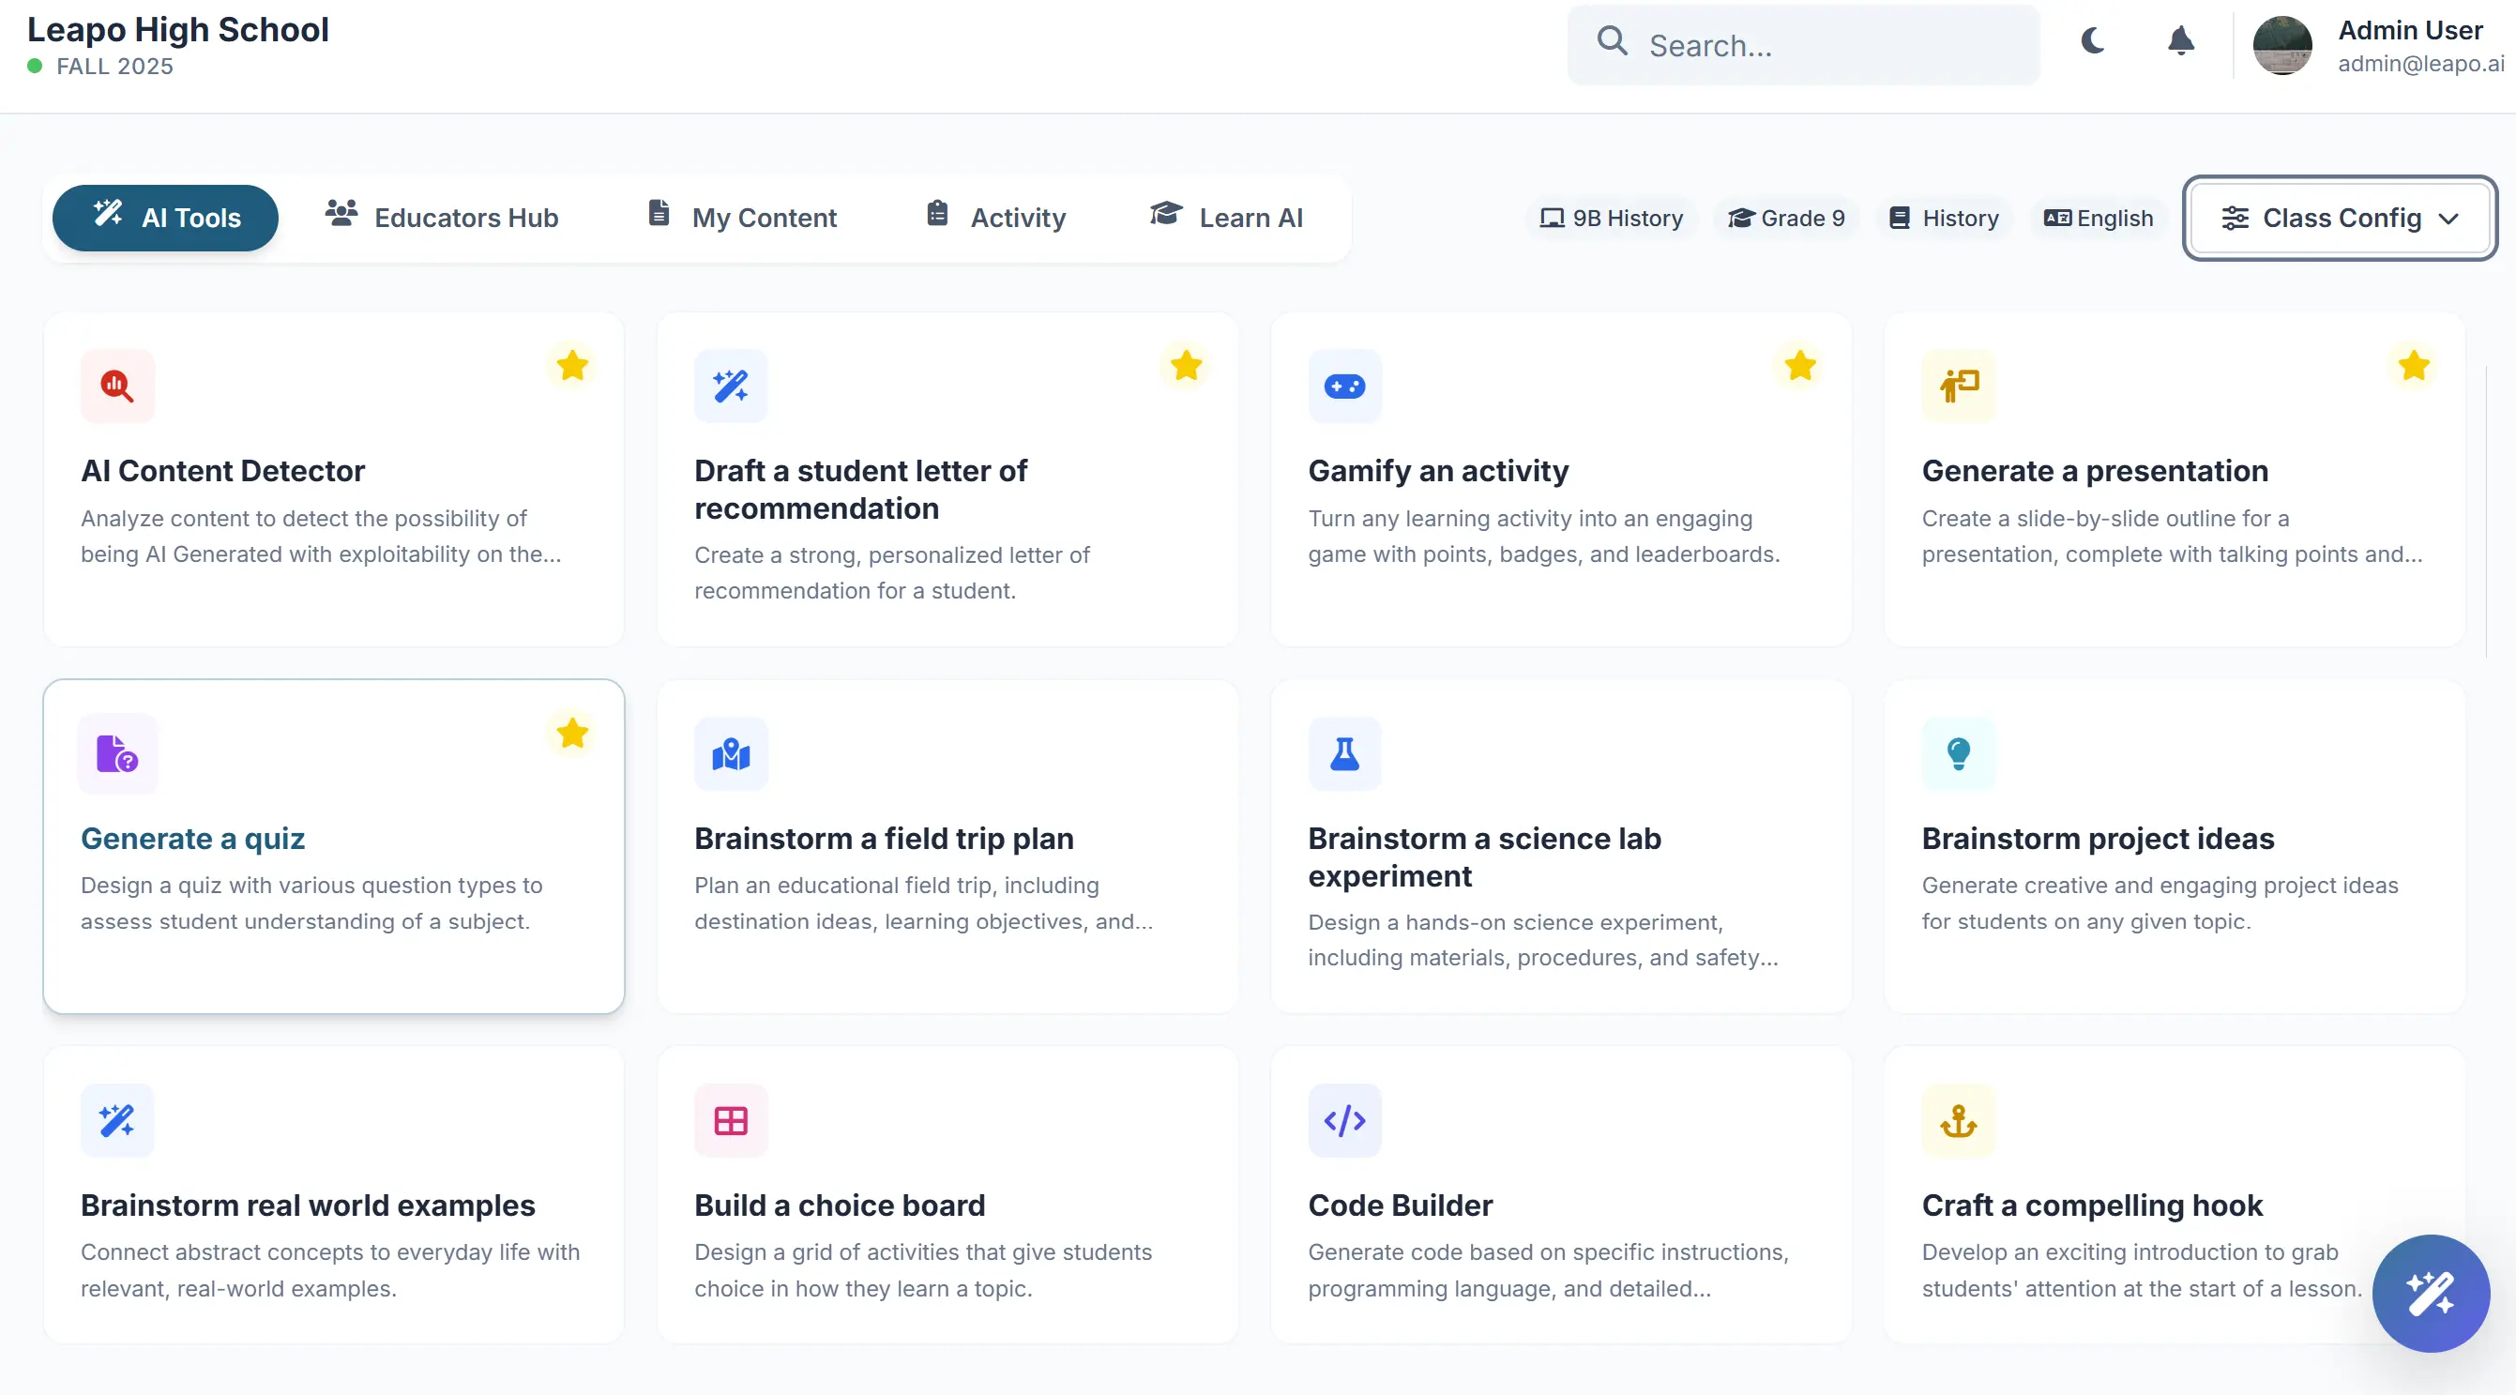
Task: Click the flask icon for science lab experiment
Action: coord(1345,753)
